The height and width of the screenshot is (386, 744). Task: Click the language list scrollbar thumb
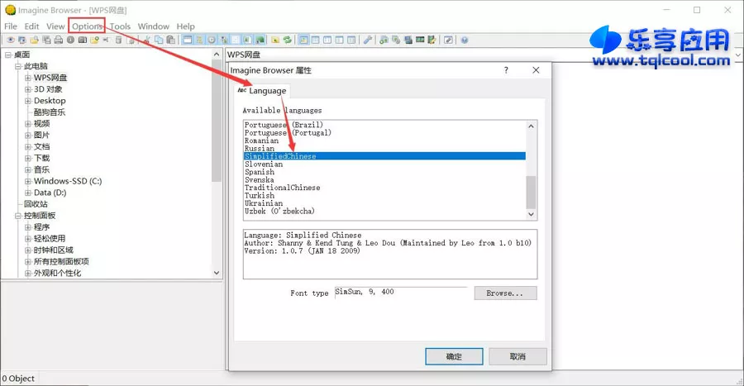click(x=531, y=192)
